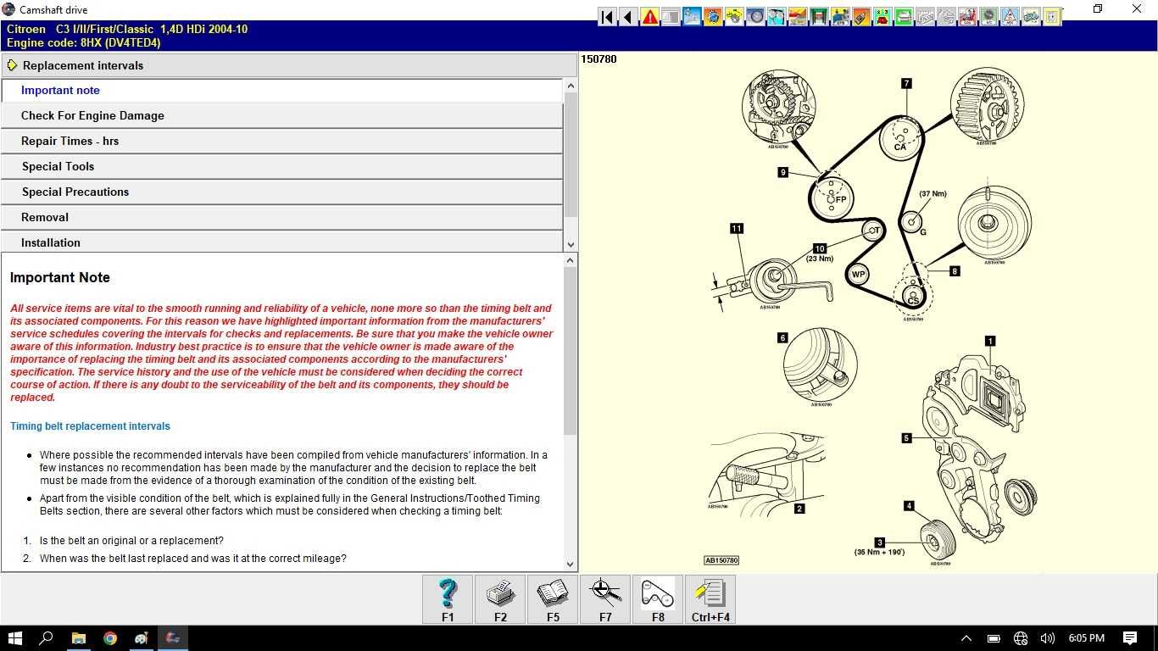The height and width of the screenshot is (651, 1158).
Task: Click the scrollbar thumb of the Important Note text panel
Action: tap(571, 352)
